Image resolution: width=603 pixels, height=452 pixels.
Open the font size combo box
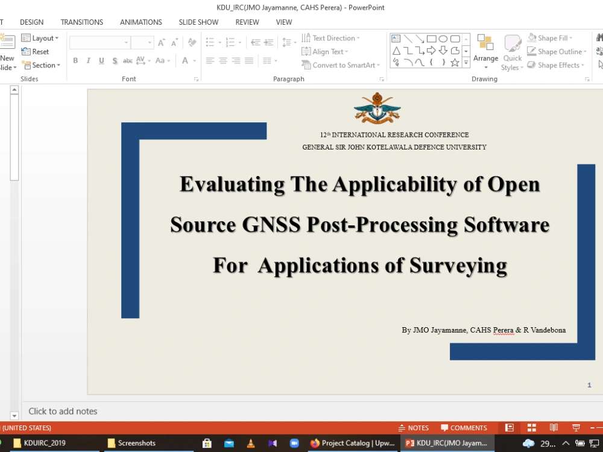pos(142,42)
